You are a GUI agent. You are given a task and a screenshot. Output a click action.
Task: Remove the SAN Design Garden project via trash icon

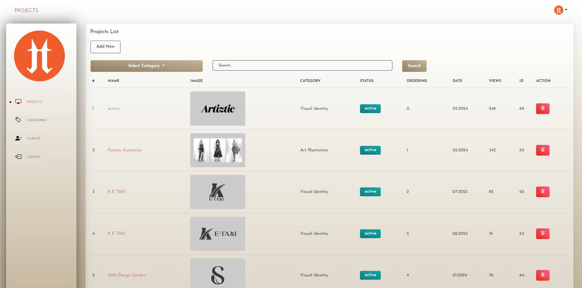pos(543,275)
